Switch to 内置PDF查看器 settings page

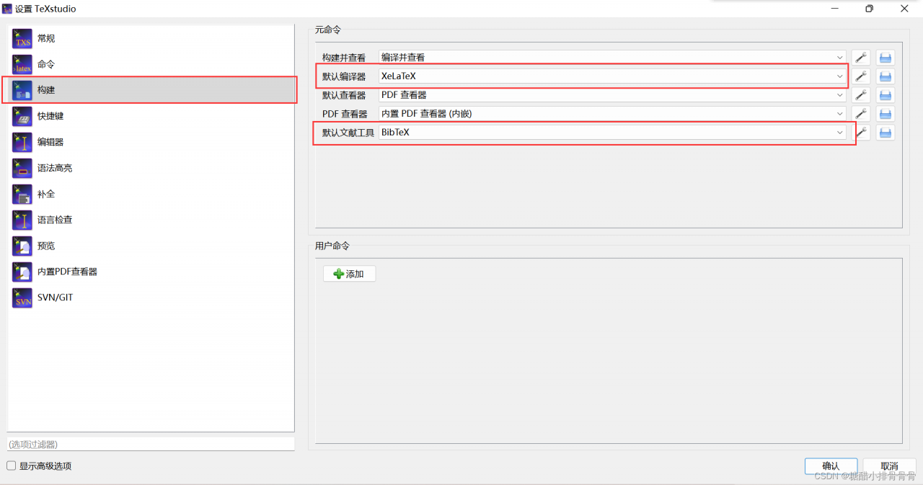click(x=151, y=272)
